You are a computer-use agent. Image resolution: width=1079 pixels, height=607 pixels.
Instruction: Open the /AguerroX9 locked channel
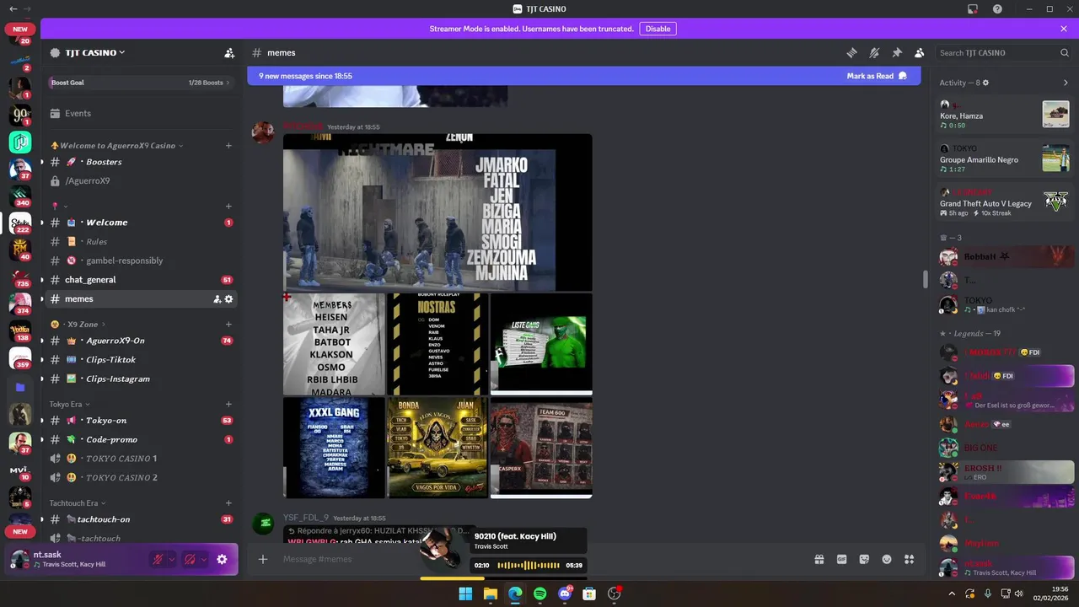tap(140, 180)
